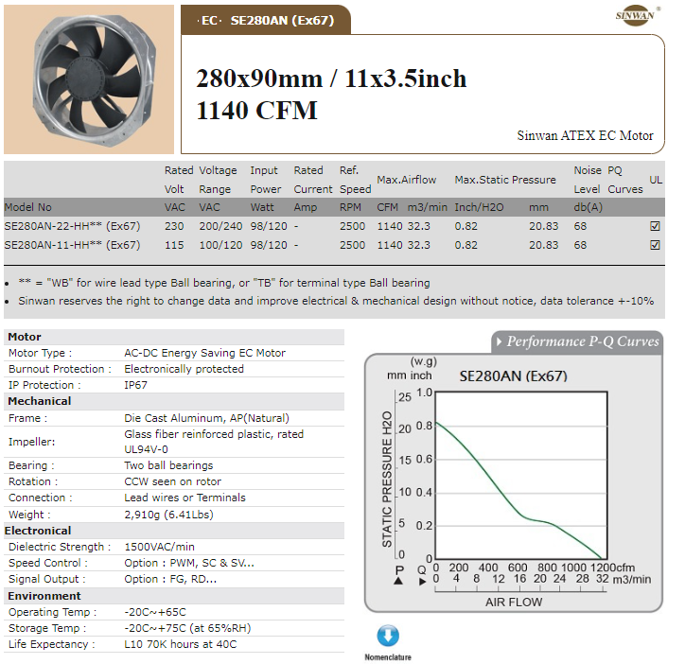The width and height of the screenshot is (685, 664).
Task: Click the SE280AN-11-HH** (Ex67) model number
Action: click(72, 245)
